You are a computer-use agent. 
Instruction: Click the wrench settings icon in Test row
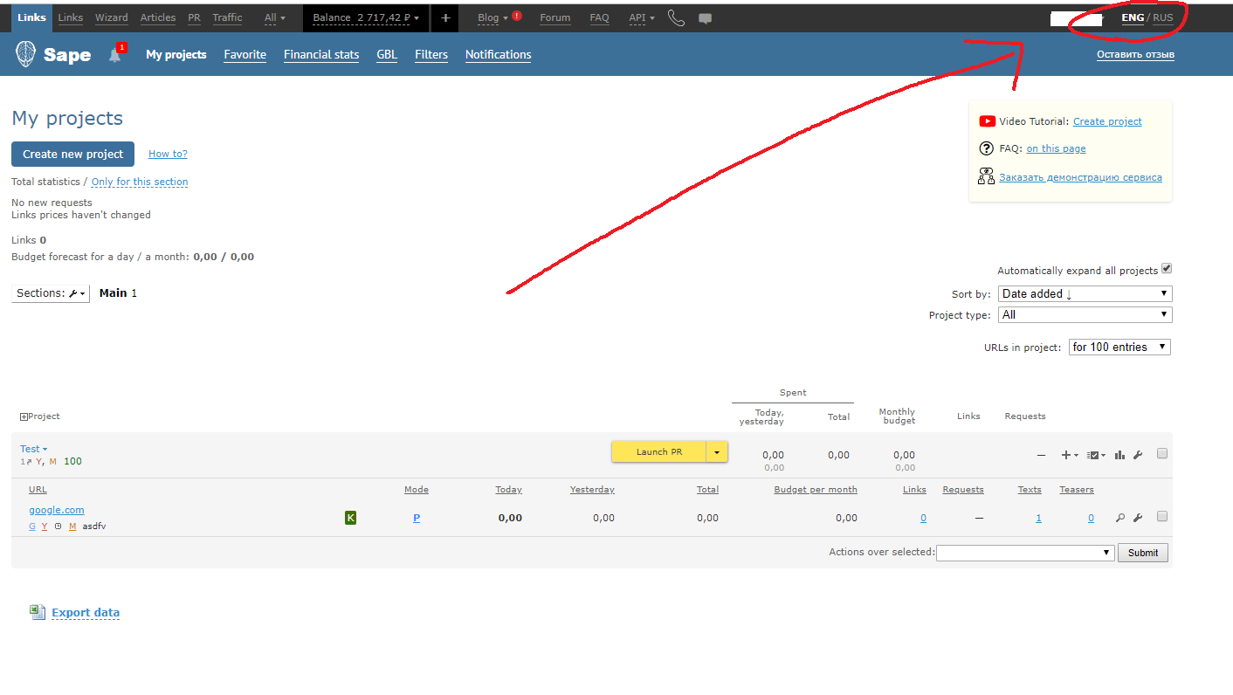pyautogui.click(x=1138, y=455)
